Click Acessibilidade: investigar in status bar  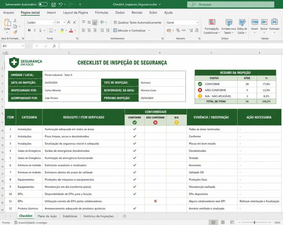[x=31, y=223]
